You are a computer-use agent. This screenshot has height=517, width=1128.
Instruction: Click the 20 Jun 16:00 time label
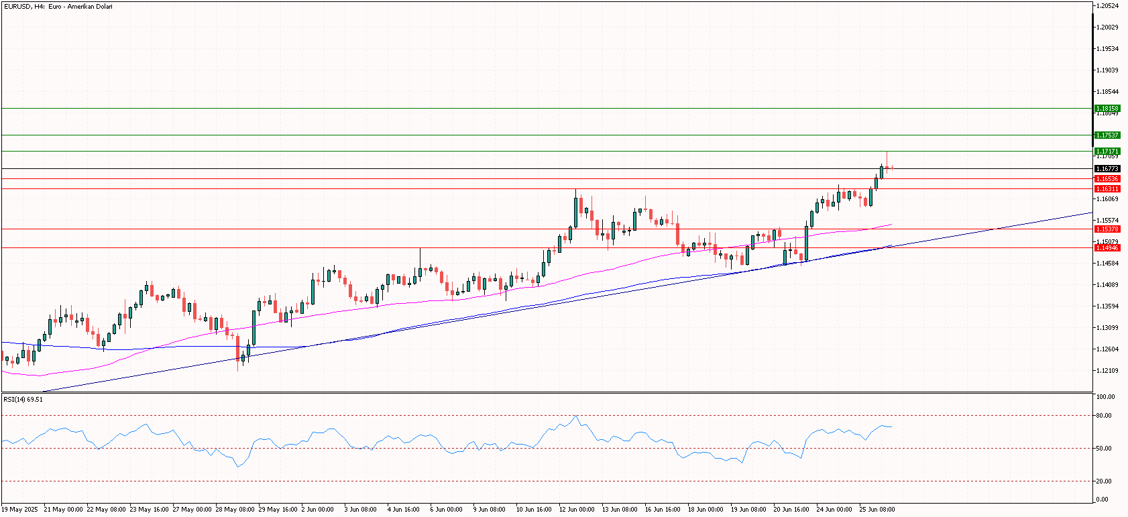(791, 510)
